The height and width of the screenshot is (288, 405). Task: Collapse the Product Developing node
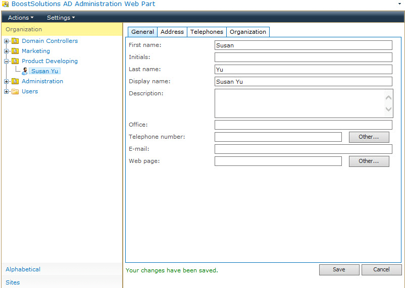[x=6, y=61]
